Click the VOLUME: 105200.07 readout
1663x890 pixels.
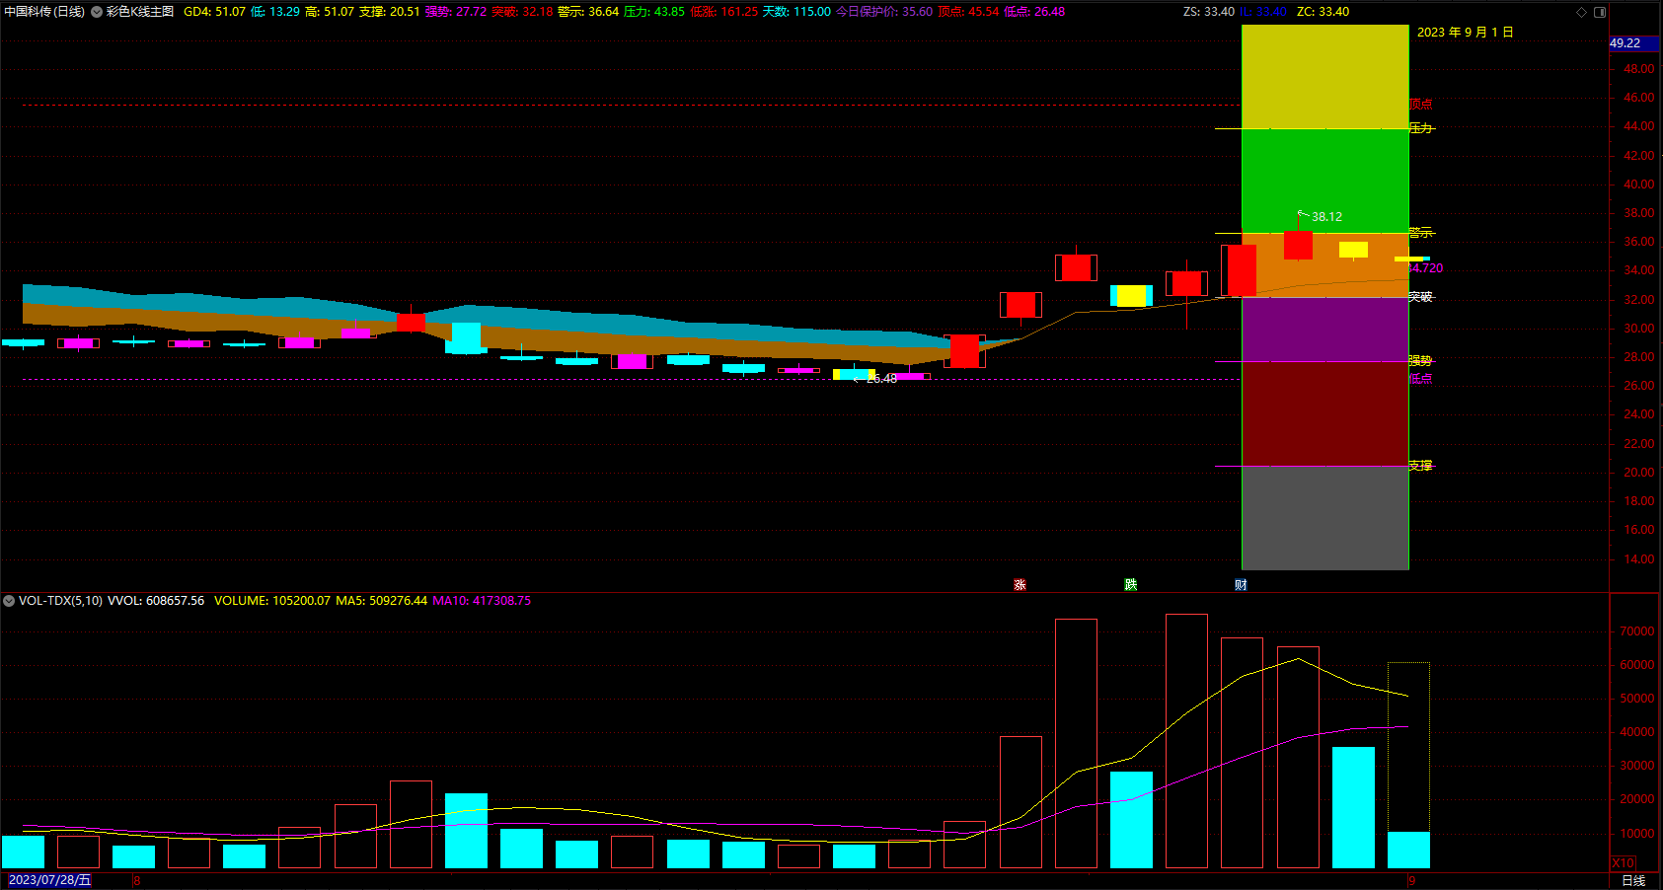(272, 601)
